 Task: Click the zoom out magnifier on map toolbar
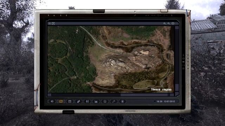pyautogui.click(x=169, y=23)
